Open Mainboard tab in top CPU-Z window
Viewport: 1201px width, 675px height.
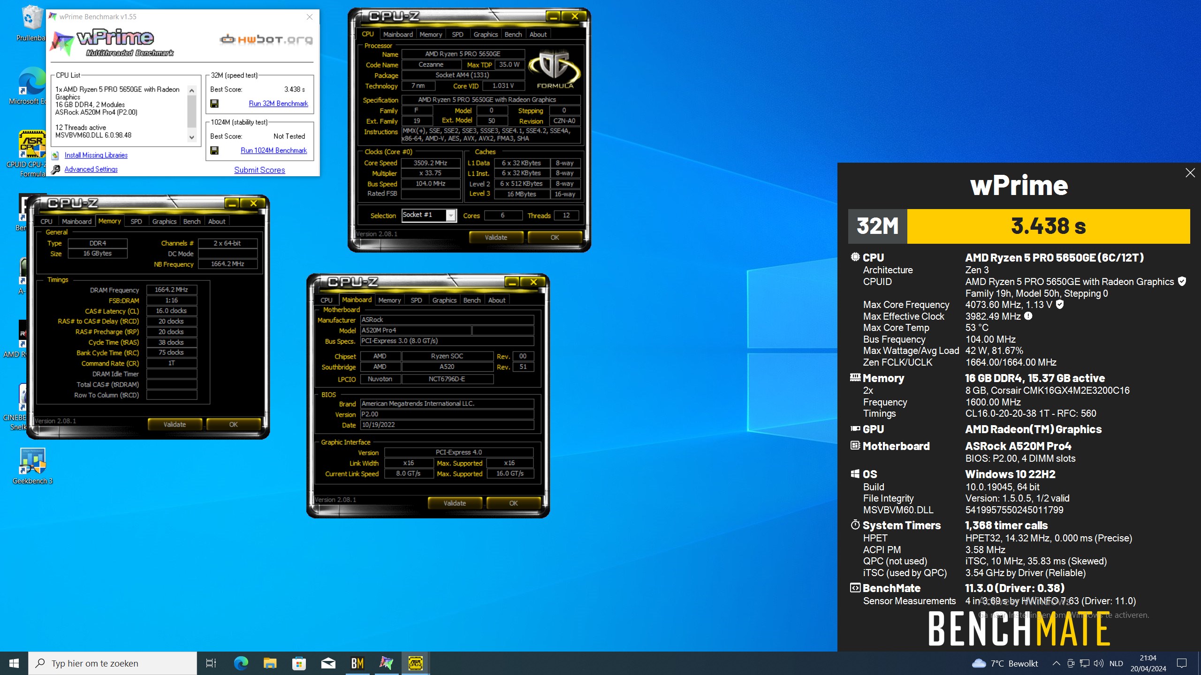coord(398,34)
